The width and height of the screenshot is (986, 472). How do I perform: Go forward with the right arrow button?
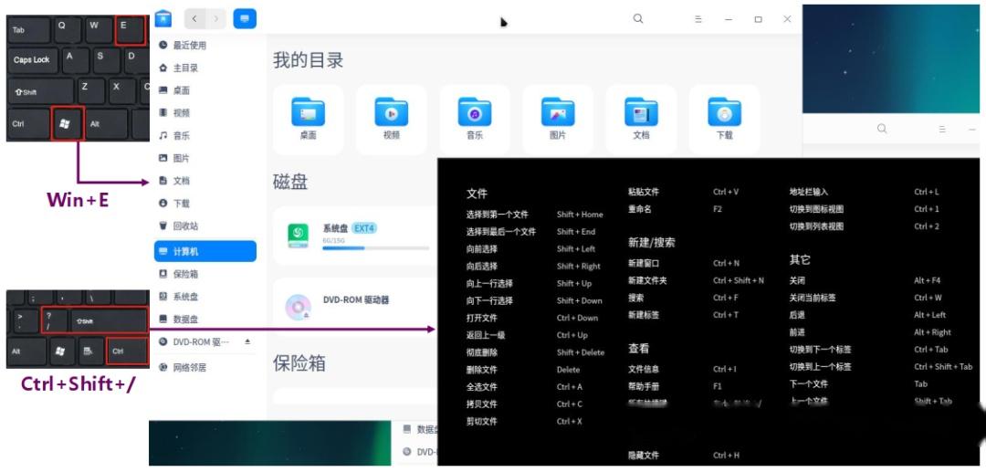[x=215, y=19]
